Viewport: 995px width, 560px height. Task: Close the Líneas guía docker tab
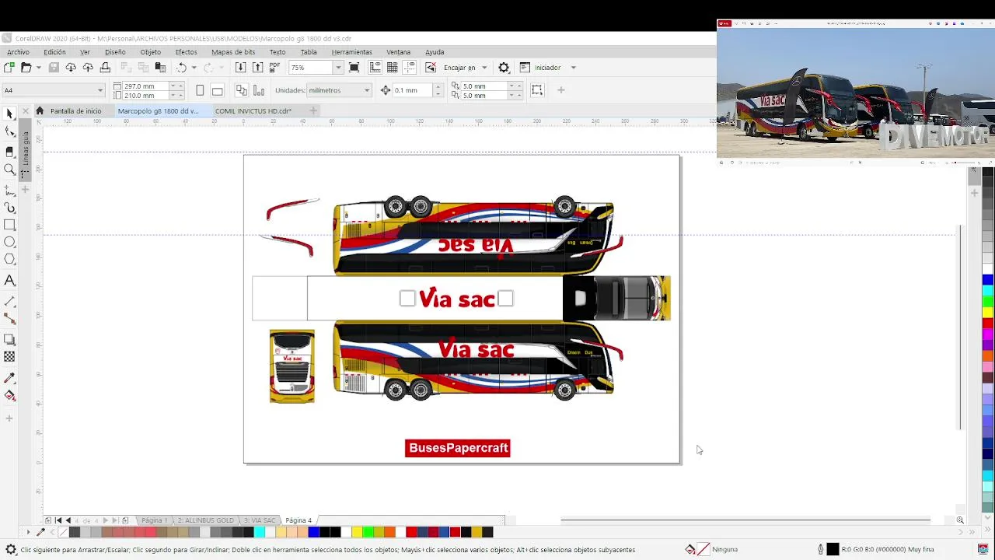tap(26, 111)
